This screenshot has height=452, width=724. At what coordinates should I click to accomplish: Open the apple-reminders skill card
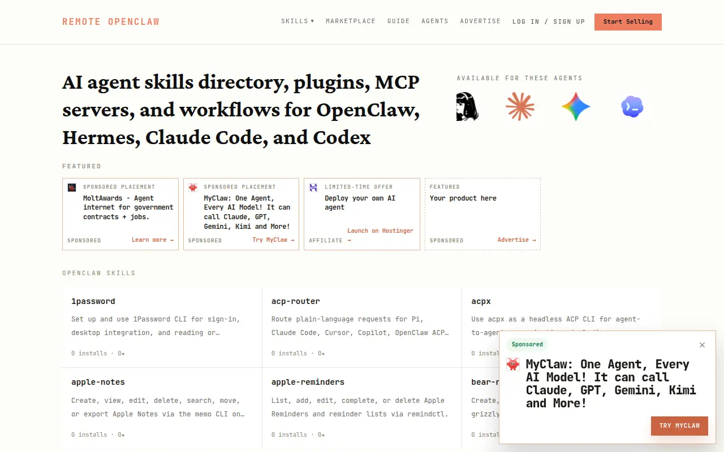[362, 408]
